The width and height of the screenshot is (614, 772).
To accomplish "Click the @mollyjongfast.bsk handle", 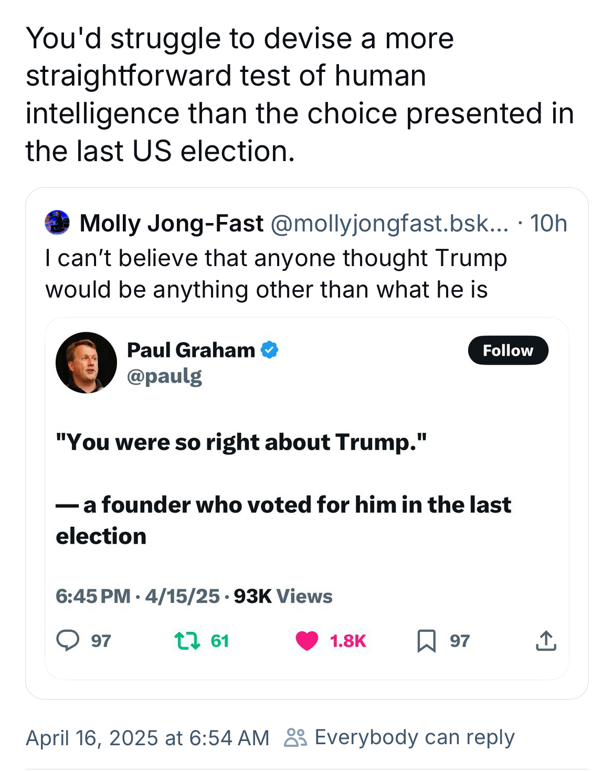I will tap(389, 224).
